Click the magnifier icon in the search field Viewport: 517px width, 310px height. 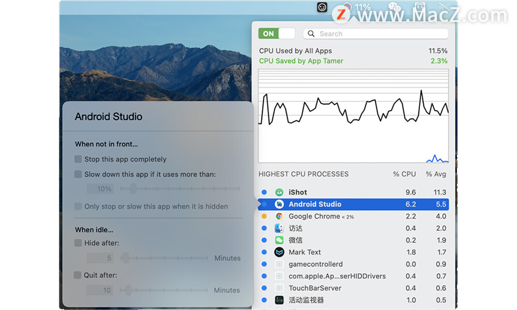coord(311,34)
